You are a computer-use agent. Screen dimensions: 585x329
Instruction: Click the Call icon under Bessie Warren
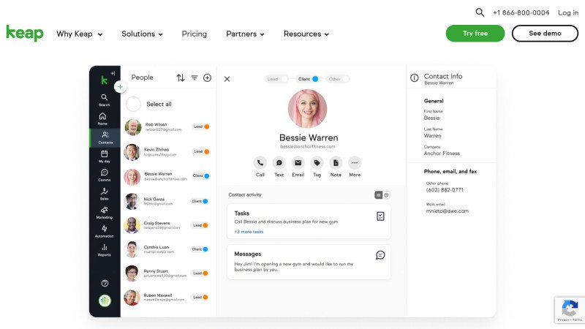[260, 163]
